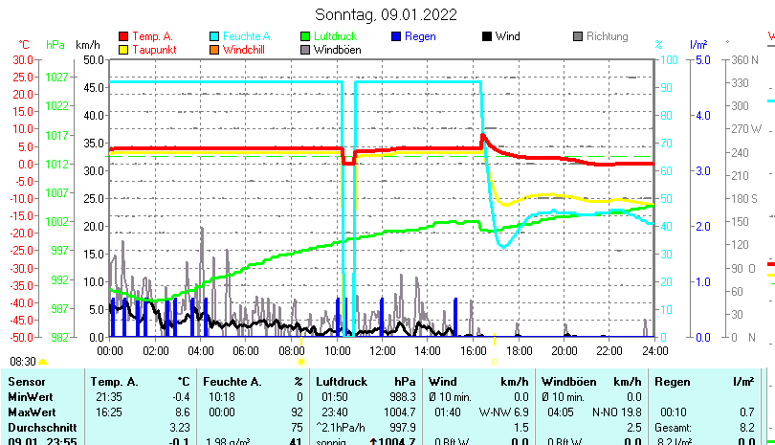
Task: Click the gray Windböen legend square
Action: point(306,49)
